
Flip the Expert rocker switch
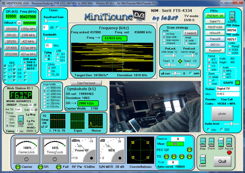click(x=203, y=159)
